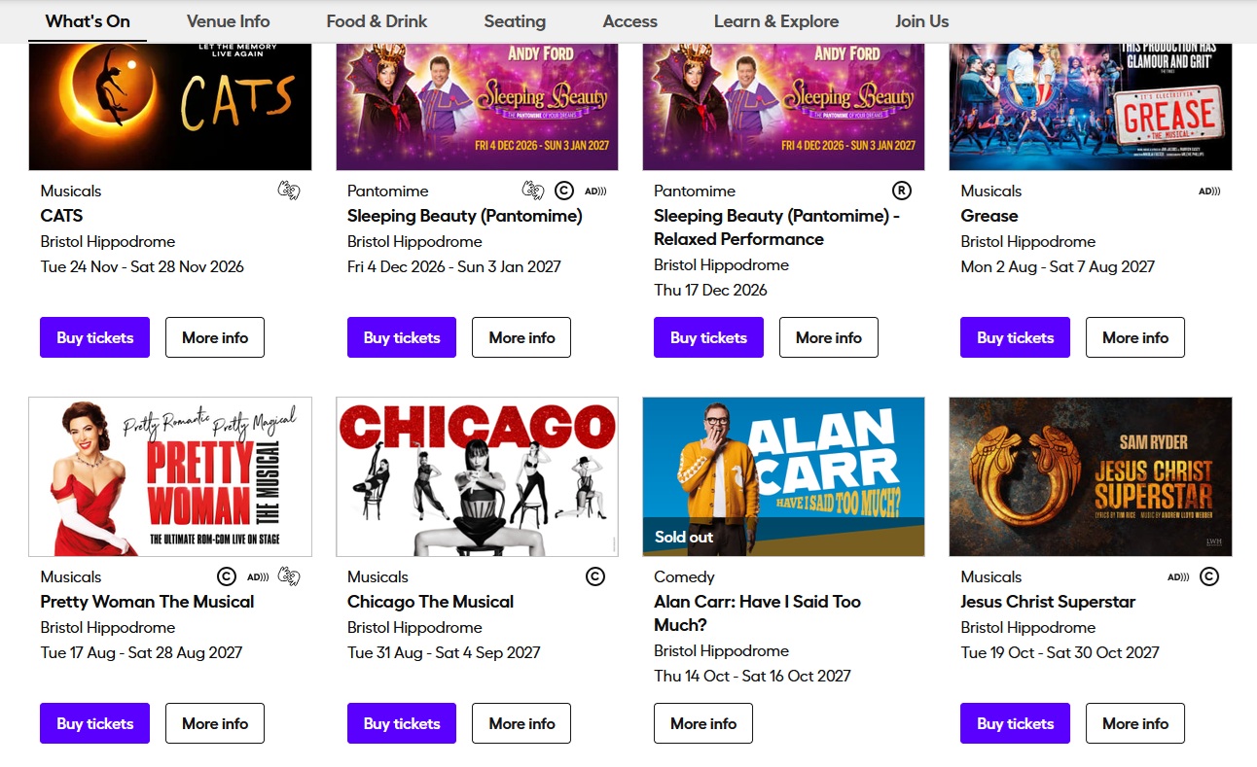Viewport: 1257px width, 767px height.
Task: Click the captioned icon on the Chicago The Musical listing
Action: pos(595,576)
